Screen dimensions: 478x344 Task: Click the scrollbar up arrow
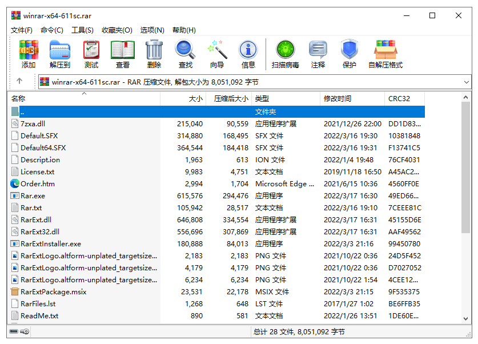pos(465,97)
